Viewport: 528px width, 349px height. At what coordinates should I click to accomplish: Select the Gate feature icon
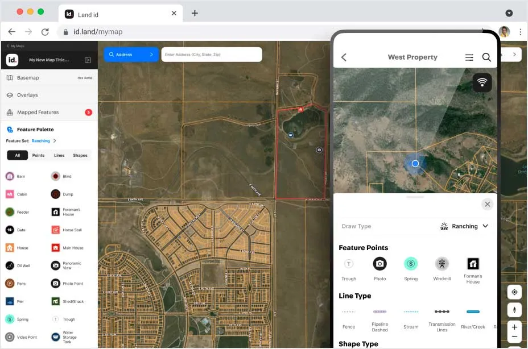click(10, 230)
